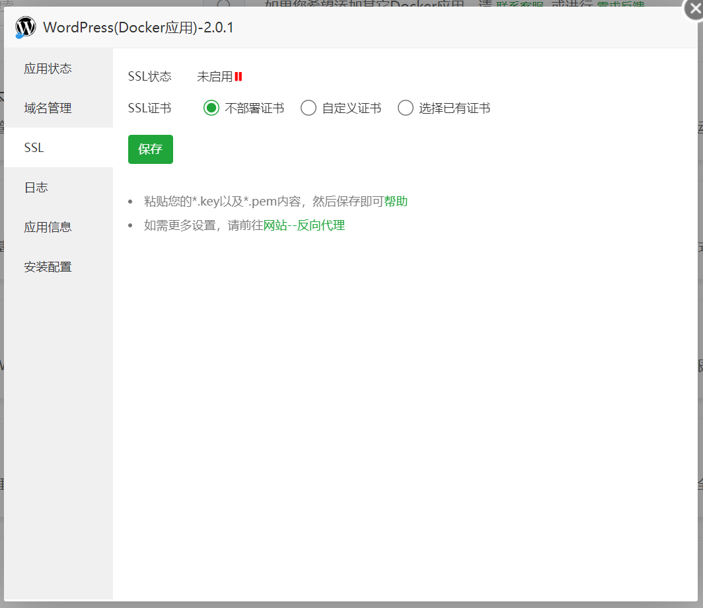Select the 选择已有证书 radio option
This screenshot has width=703, height=608.
point(405,108)
